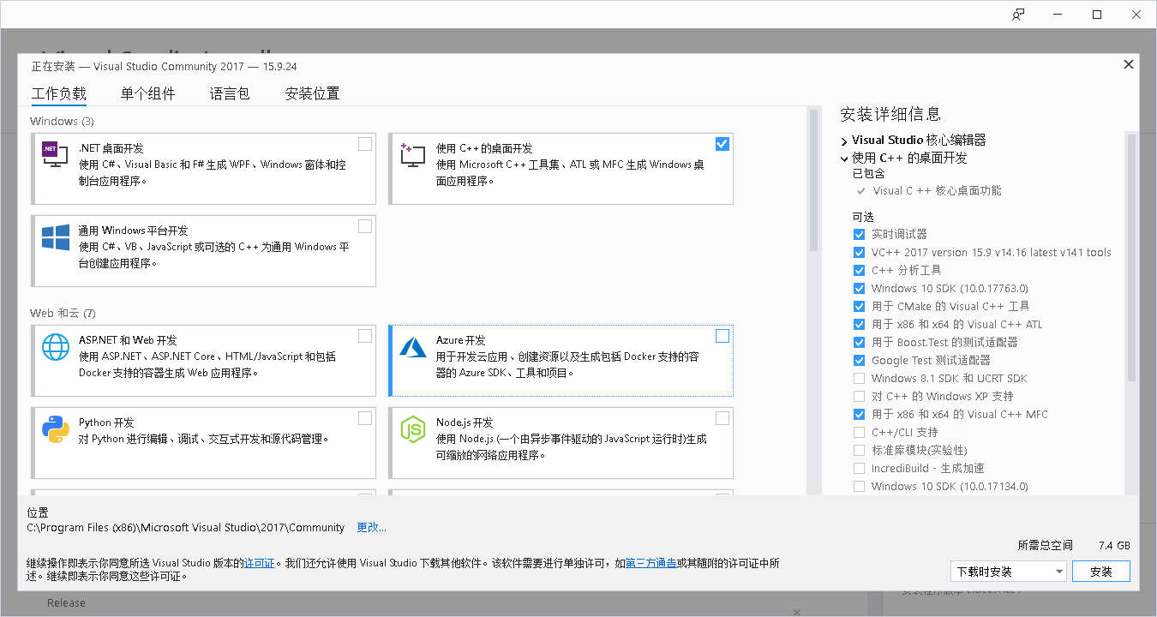Screen dimensions: 1157x617
Task: Switch to 安装位置 tab
Action: 312,93
